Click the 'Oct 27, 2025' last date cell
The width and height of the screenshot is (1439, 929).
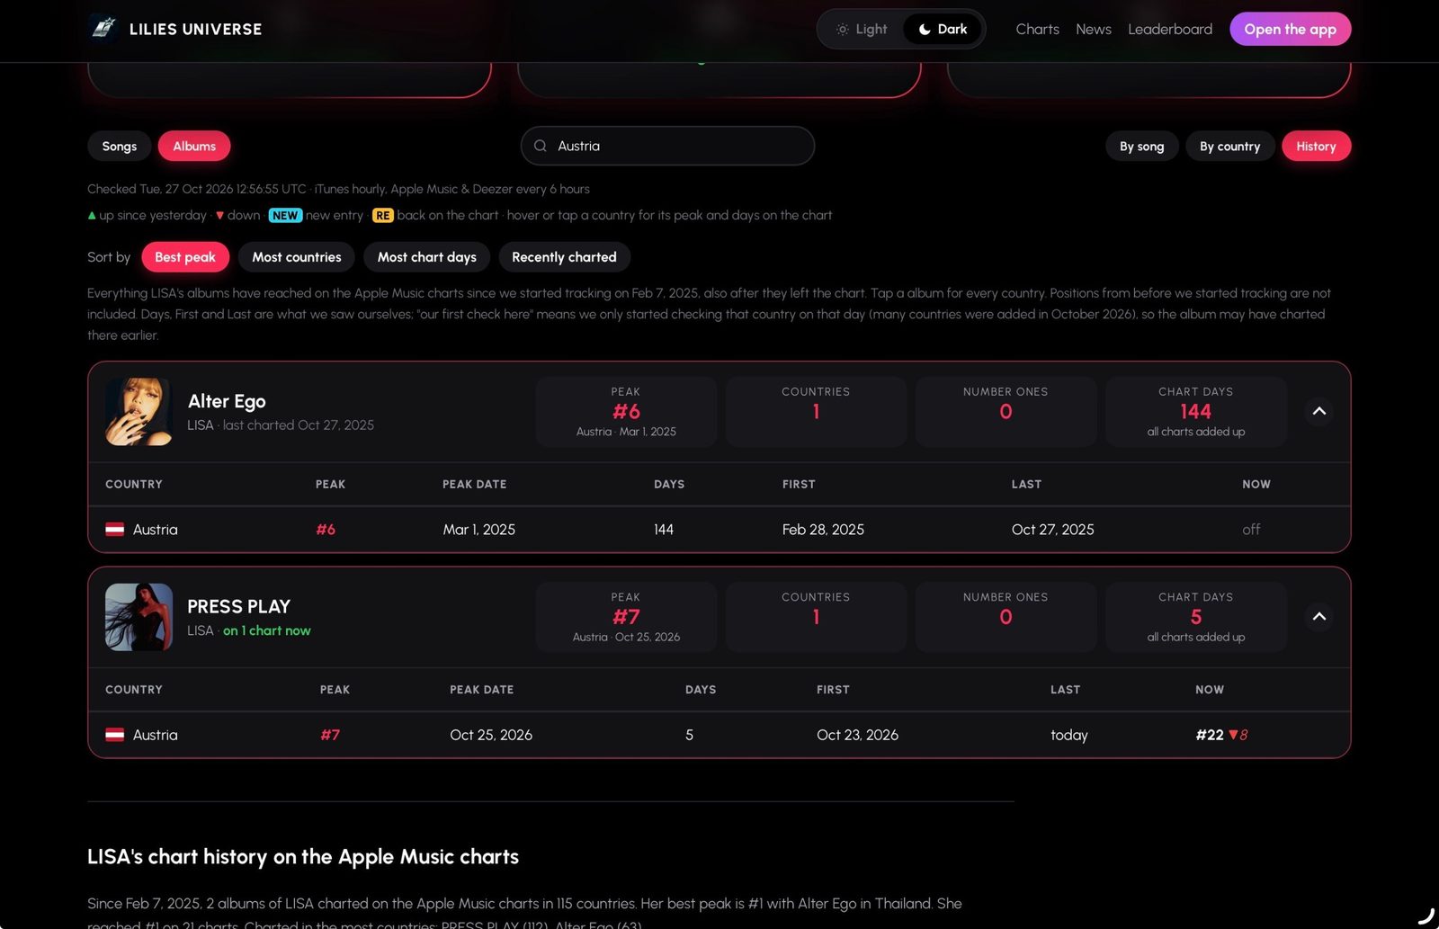pos(1052,530)
